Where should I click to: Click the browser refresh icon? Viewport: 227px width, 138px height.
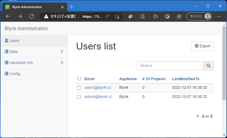(32, 16)
